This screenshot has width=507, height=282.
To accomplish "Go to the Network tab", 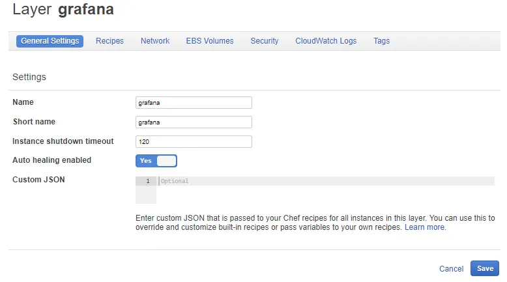I will tap(155, 41).
